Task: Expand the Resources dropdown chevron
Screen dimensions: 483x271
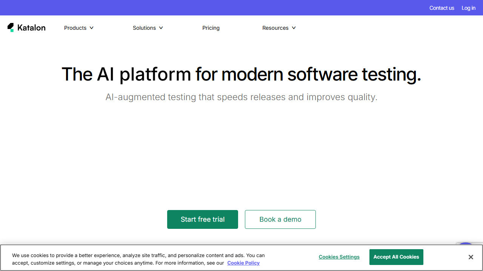Action: 294,28
